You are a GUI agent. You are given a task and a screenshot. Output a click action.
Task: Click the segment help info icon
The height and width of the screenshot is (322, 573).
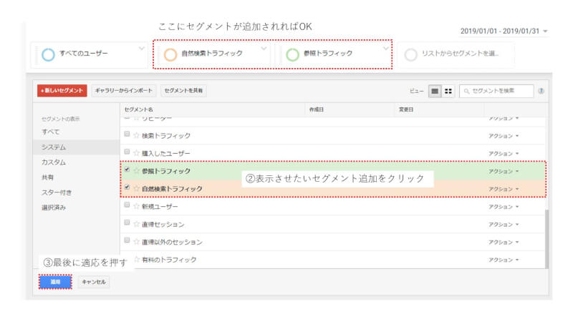coord(541,91)
